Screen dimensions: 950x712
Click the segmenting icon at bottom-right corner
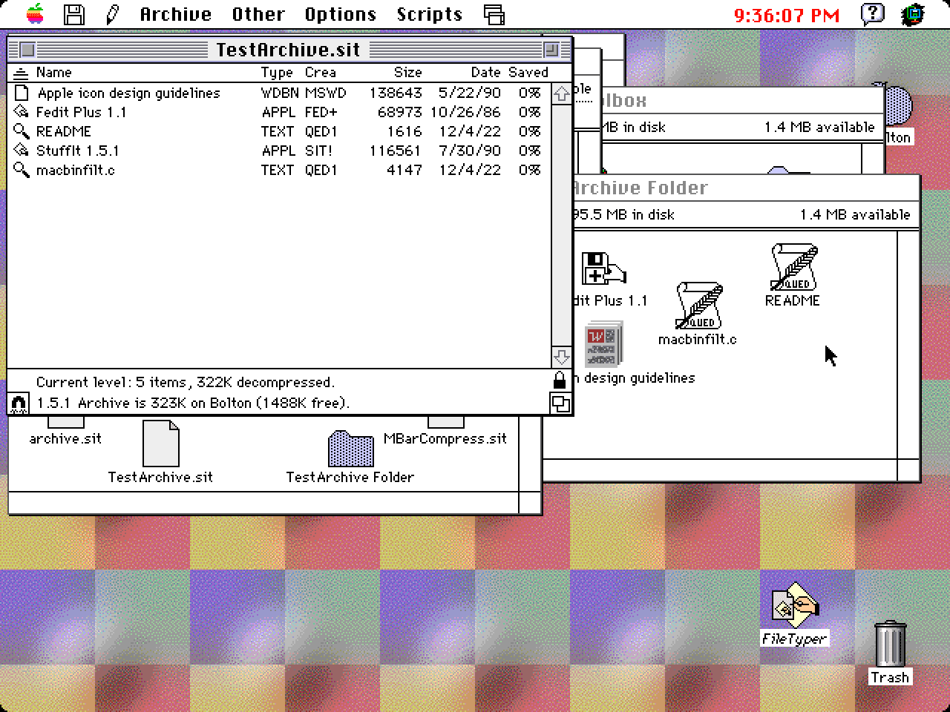coord(561,405)
